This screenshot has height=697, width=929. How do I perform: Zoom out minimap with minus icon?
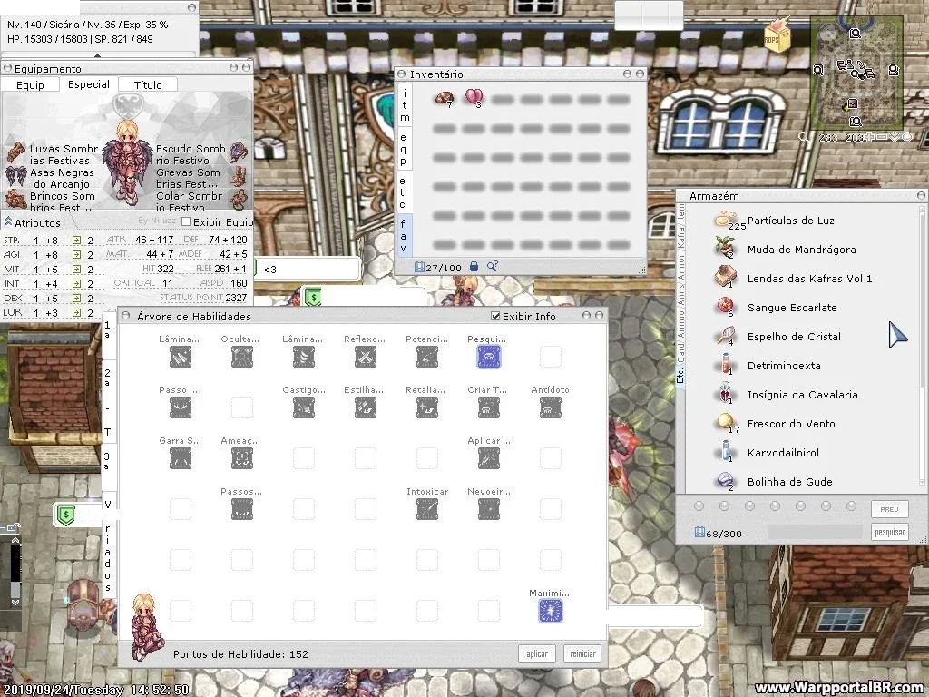pos(882,138)
